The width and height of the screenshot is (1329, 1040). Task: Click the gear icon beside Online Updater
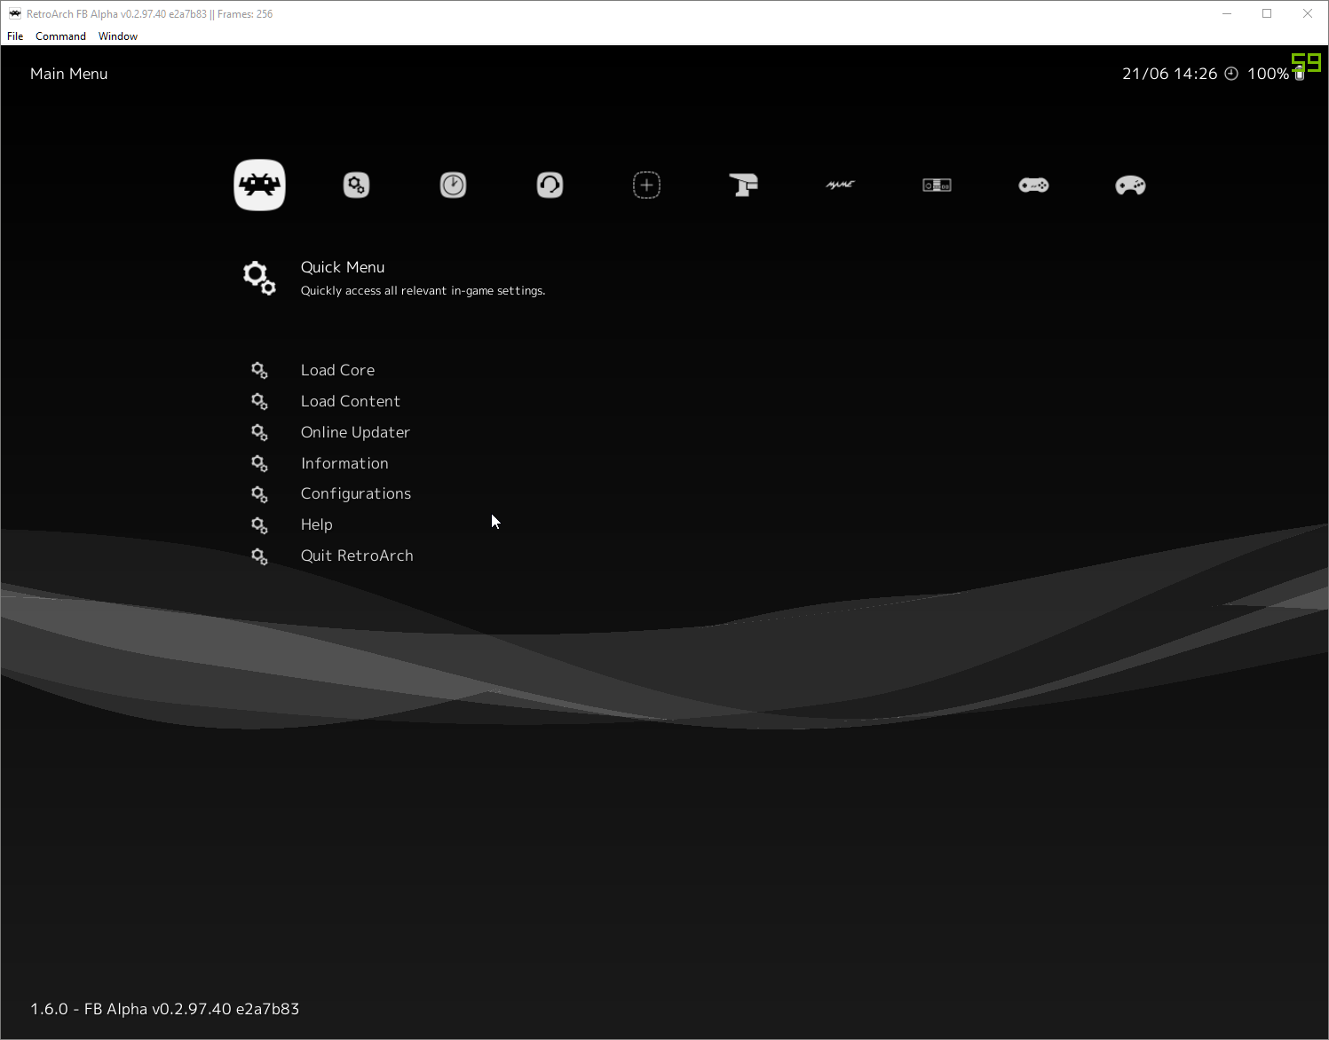pyautogui.click(x=259, y=432)
